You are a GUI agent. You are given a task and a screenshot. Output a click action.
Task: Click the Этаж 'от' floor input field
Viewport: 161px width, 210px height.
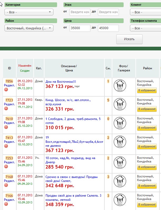[80, 12]
